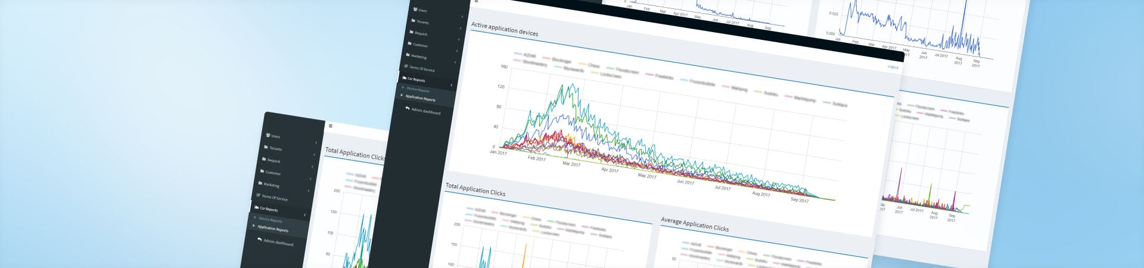Click Tenants folder icon in front window sidebar

tap(414, 21)
